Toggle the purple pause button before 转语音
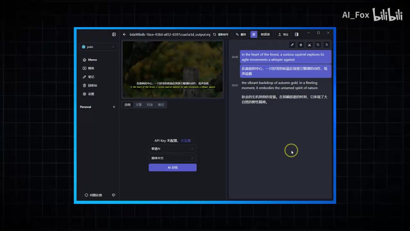Image resolution: width=410 pixels, height=231 pixels. 254,34
